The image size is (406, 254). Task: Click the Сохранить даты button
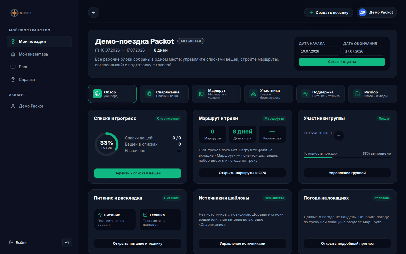point(342,62)
